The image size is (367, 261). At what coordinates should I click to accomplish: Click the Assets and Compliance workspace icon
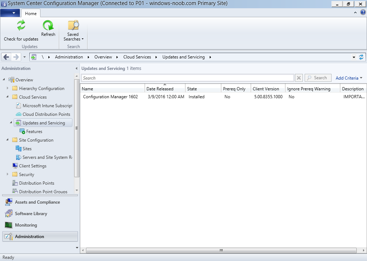(x=9, y=202)
